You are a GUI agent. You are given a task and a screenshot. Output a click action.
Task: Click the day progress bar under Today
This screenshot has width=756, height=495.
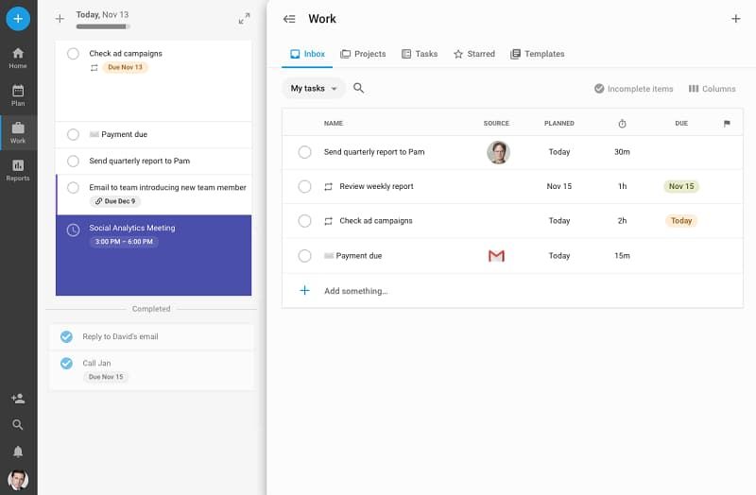[x=102, y=26]
